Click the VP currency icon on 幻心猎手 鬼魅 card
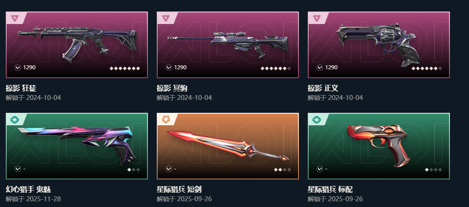Viewport: 469px width, 207px height. (x=18, y=169)
